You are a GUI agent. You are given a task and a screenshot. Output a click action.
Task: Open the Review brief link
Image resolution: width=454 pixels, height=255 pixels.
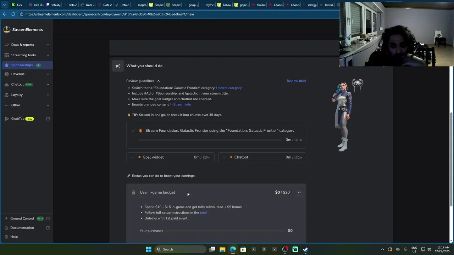(x=296, y=81)
